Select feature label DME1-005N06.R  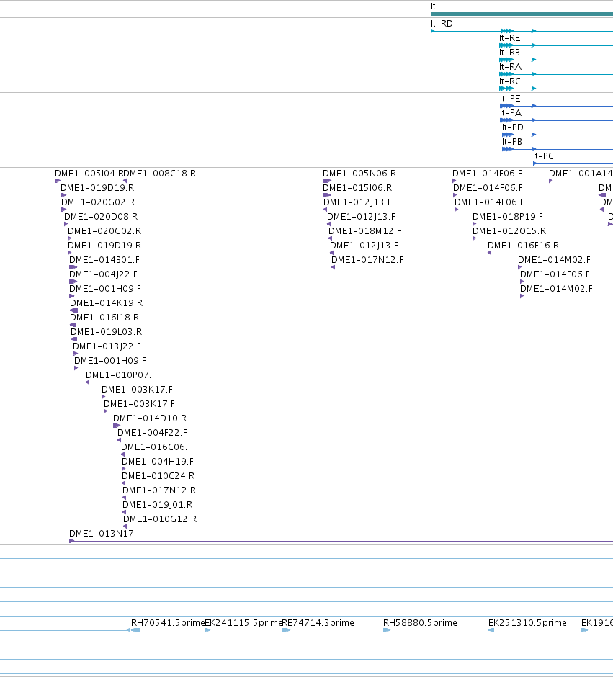pyautogui.click(x=359, y=173)
